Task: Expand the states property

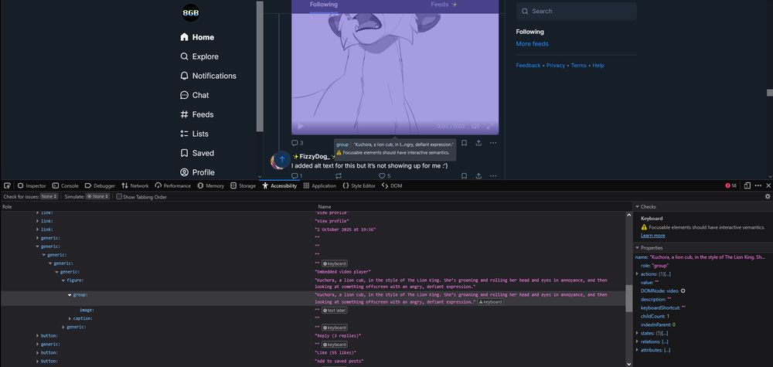Action: pyautogui.click(x=638, y=333)
